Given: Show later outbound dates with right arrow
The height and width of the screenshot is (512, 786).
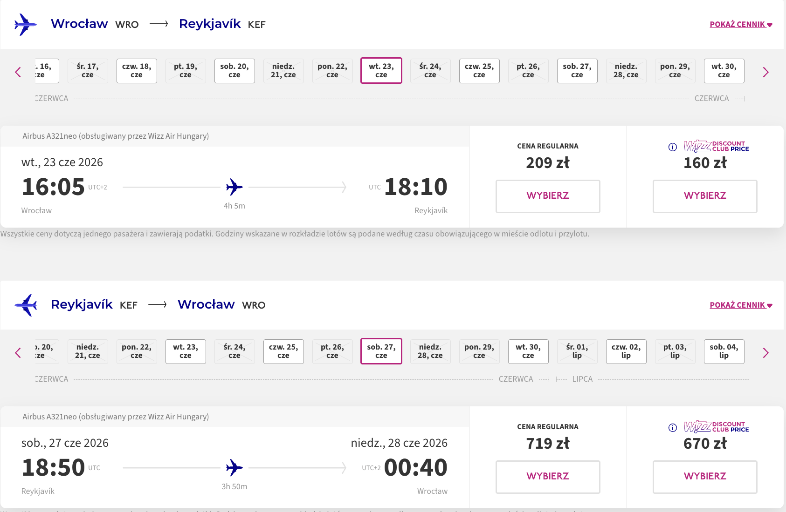Looking at the screenshot, I should pyautogui.click(x=765, y=72).
